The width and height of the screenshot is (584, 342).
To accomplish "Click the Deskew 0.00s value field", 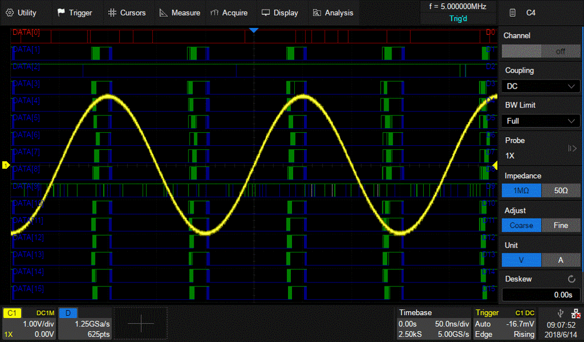I will click(x=540, y=295).
